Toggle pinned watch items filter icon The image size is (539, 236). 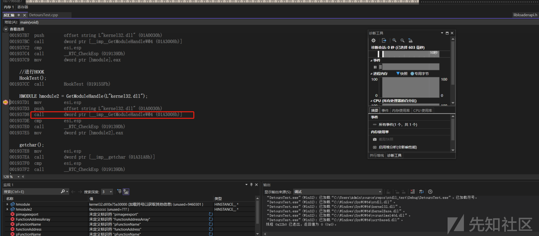(x=119, y=191)
